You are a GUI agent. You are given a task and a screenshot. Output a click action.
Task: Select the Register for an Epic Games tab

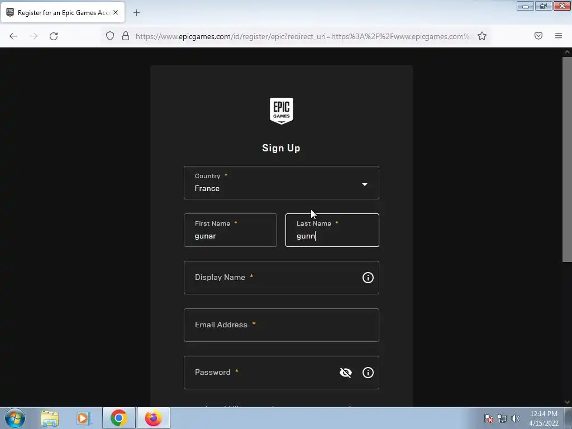[63, 12]
